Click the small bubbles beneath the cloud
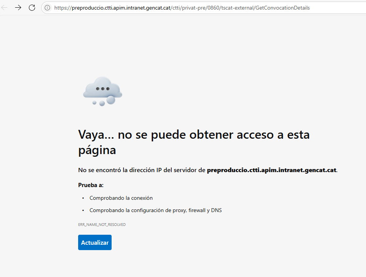 102,102
